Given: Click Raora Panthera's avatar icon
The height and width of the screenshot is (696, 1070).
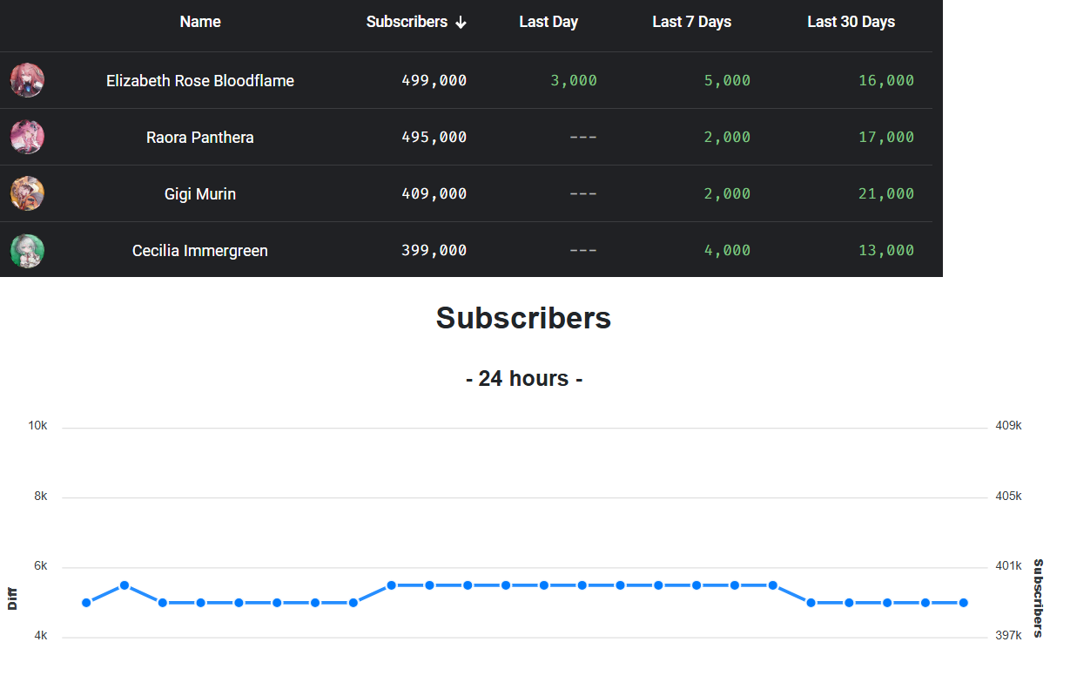Looking at the screenshot, I should click(27, 137).
